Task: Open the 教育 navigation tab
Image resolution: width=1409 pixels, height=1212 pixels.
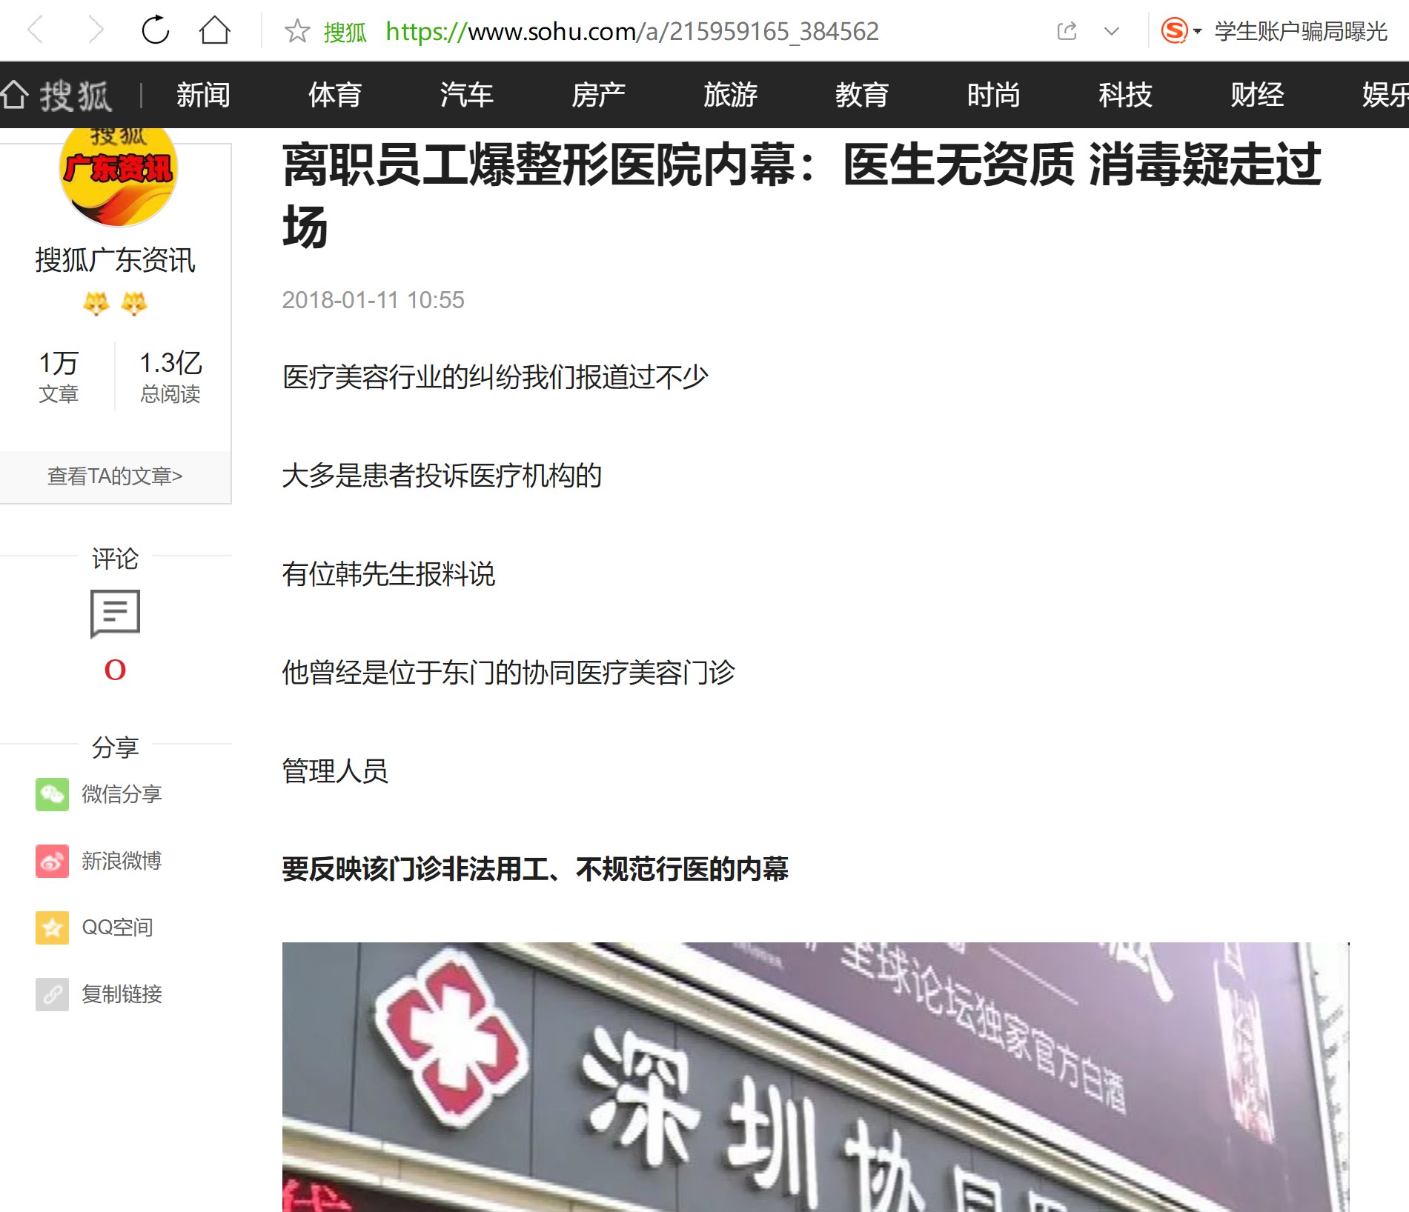Action: [862, 95]
